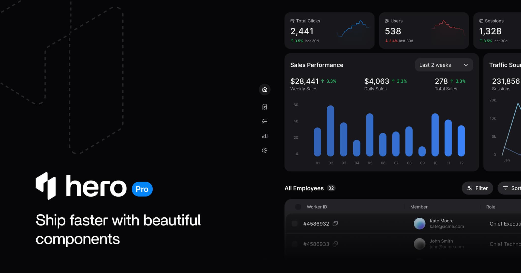Select the checklist tasks sidebar icon

point(265,121)
